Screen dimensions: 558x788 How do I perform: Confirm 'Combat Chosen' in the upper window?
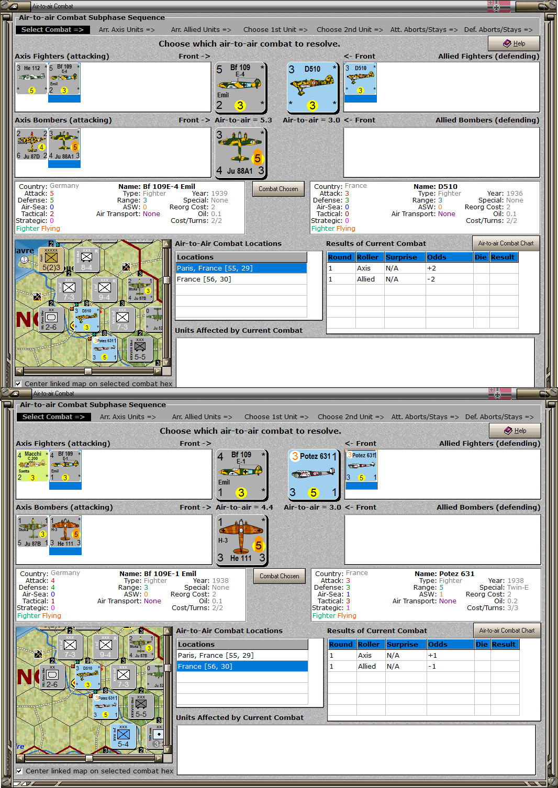(x=278, y=189)
